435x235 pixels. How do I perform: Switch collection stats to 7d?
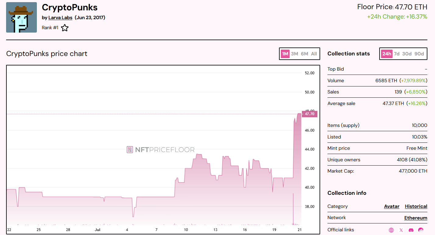pyautogui.click(x=397, y=54)
